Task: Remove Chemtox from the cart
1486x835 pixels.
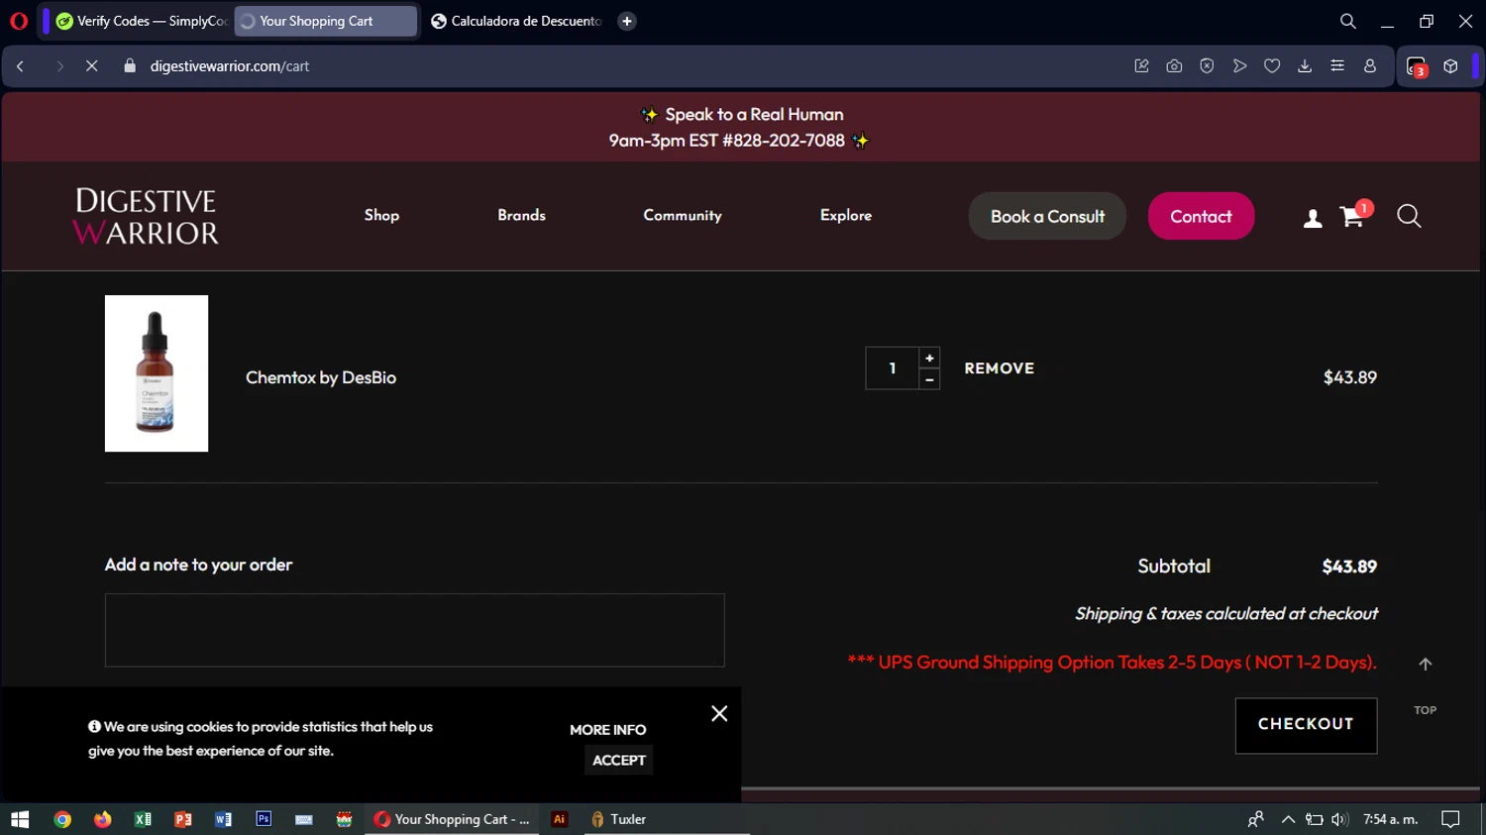Action: (999, 368)
